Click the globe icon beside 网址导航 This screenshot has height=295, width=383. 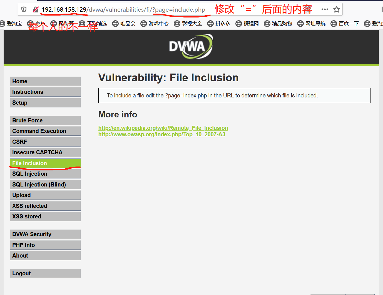tap(300, 24)
